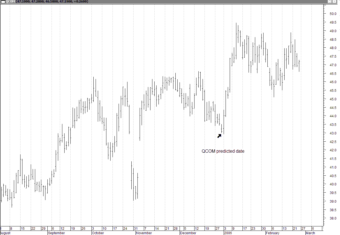Click the 40.0 price axis label
Image resolution: width=340 pixels, height=235 pixels.
333,184
